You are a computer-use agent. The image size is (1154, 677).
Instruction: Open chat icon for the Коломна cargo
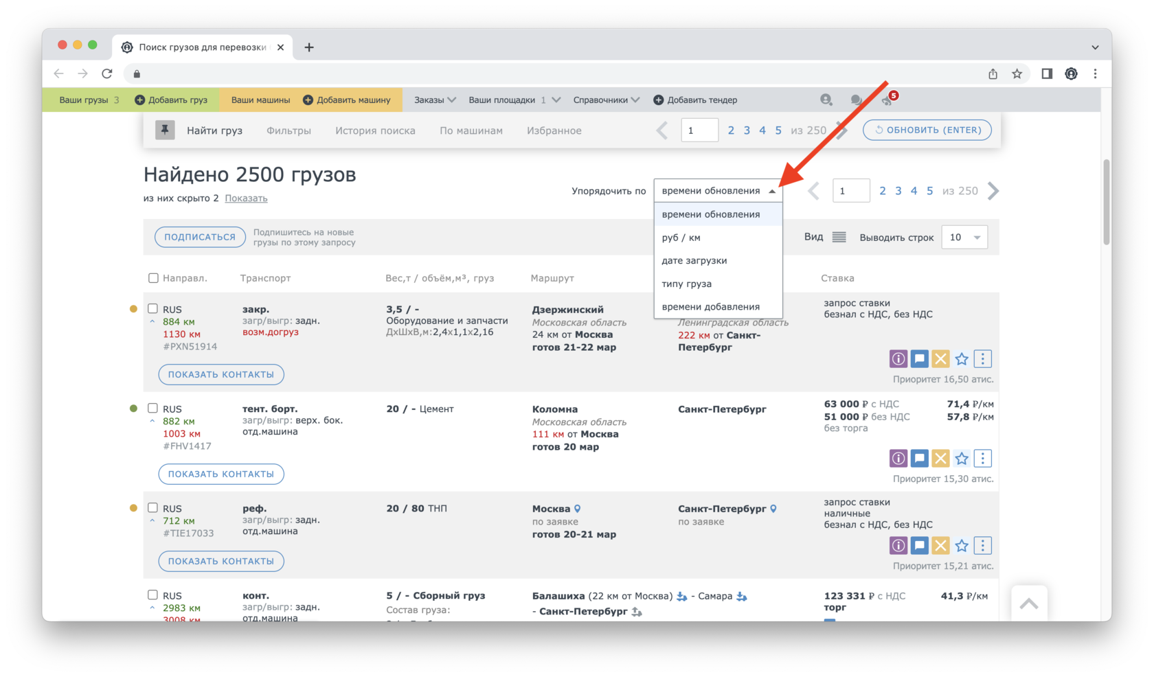919,458
